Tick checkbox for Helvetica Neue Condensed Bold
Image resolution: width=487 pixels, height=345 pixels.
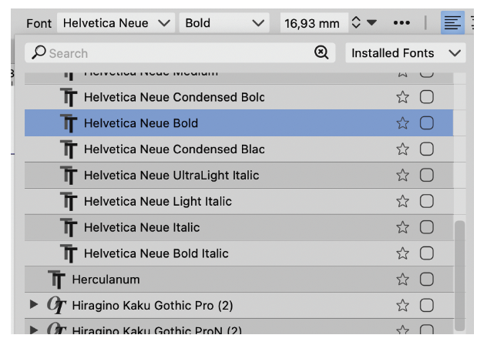click(x=427, y=97)
